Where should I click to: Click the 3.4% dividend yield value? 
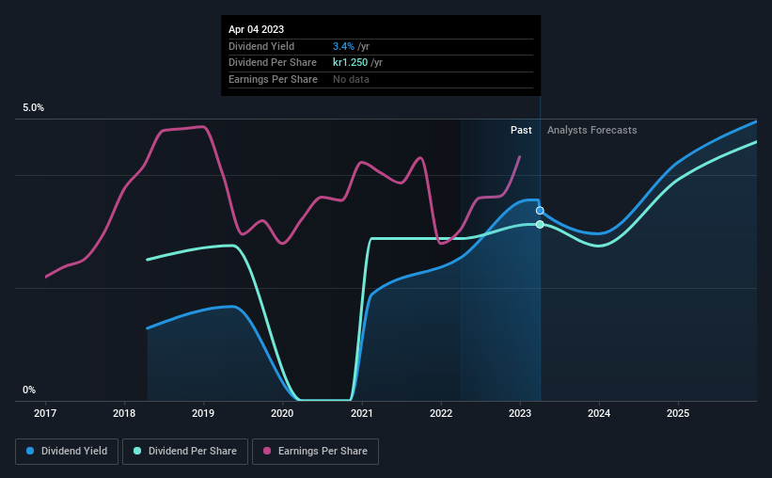coord(343,46)
